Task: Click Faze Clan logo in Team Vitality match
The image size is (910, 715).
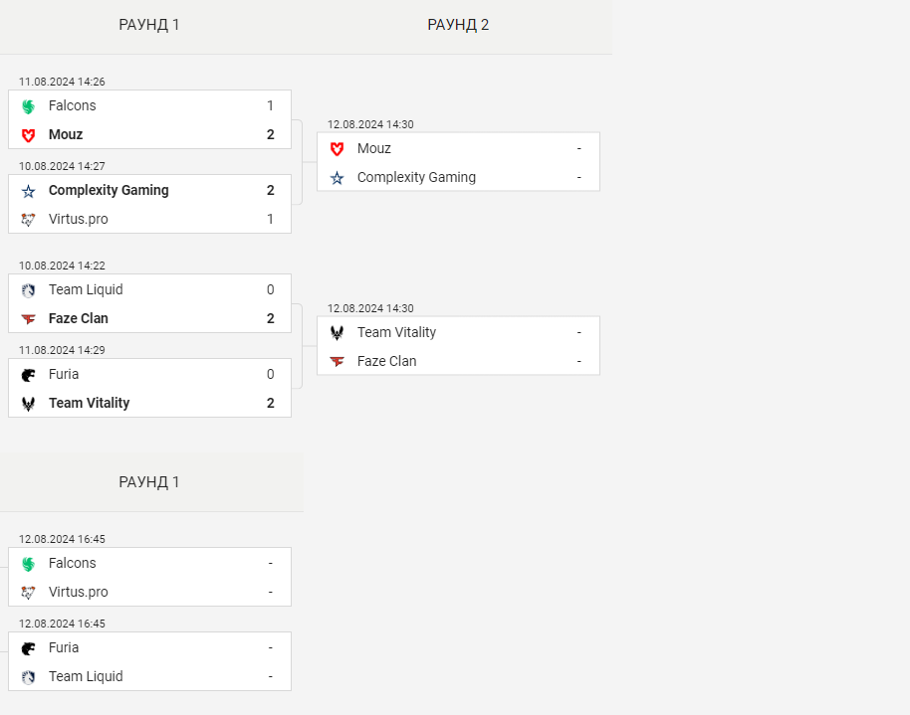Action: [337, 362]
